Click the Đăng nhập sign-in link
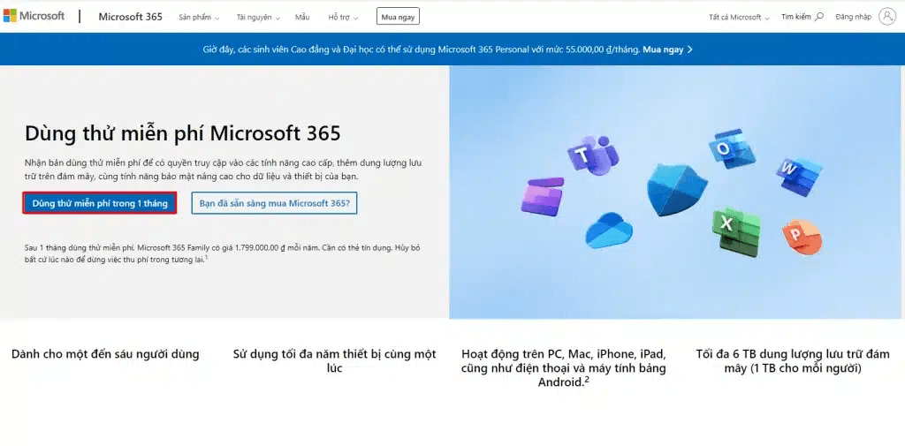The width and height of the screenshot is (905, 446). pyautogui.click(x=853, y=17)
